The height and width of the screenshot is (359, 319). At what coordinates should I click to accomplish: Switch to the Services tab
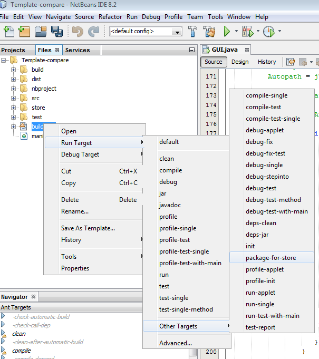(x=78, y=50)
